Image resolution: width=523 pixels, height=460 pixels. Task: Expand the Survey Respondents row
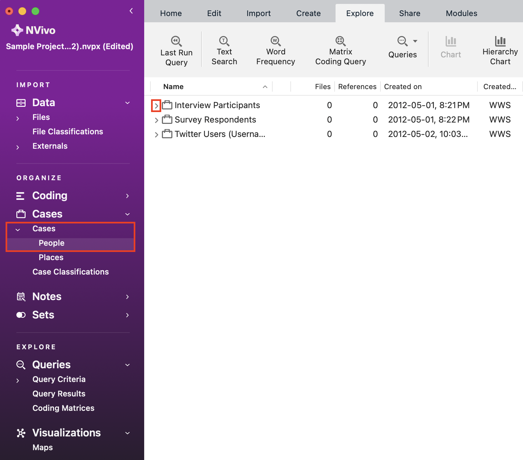tap(156, 120)
